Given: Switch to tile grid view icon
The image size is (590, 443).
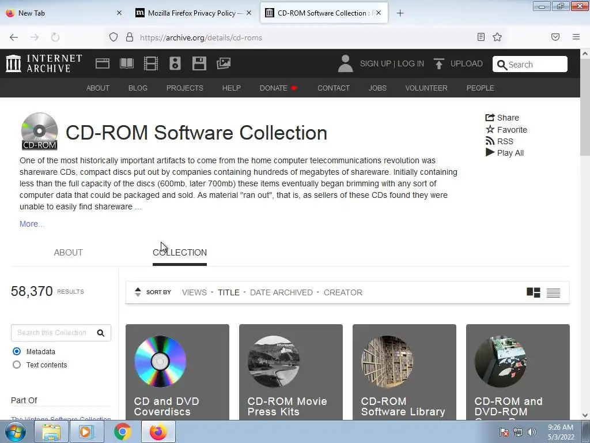Looking at the screenshot, I should coord(533,292).
